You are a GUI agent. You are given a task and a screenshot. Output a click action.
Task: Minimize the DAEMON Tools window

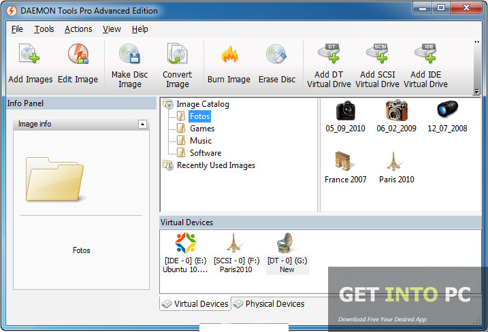[x=423, y=7]
